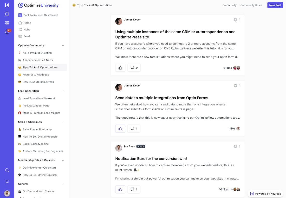286x198 pixels.
Task: Open Ask a Product Question hub
Action: (42, 53)
